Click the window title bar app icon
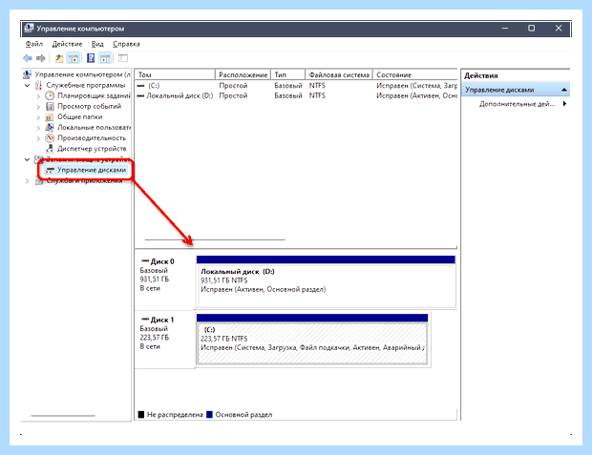This screenshot has width=592, height=455. point(29,29)
